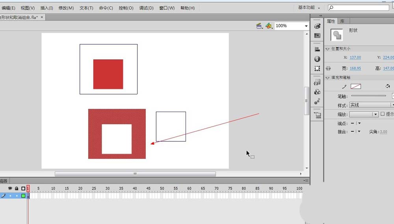Open the Code Snippets panel icon

[317, 82]
